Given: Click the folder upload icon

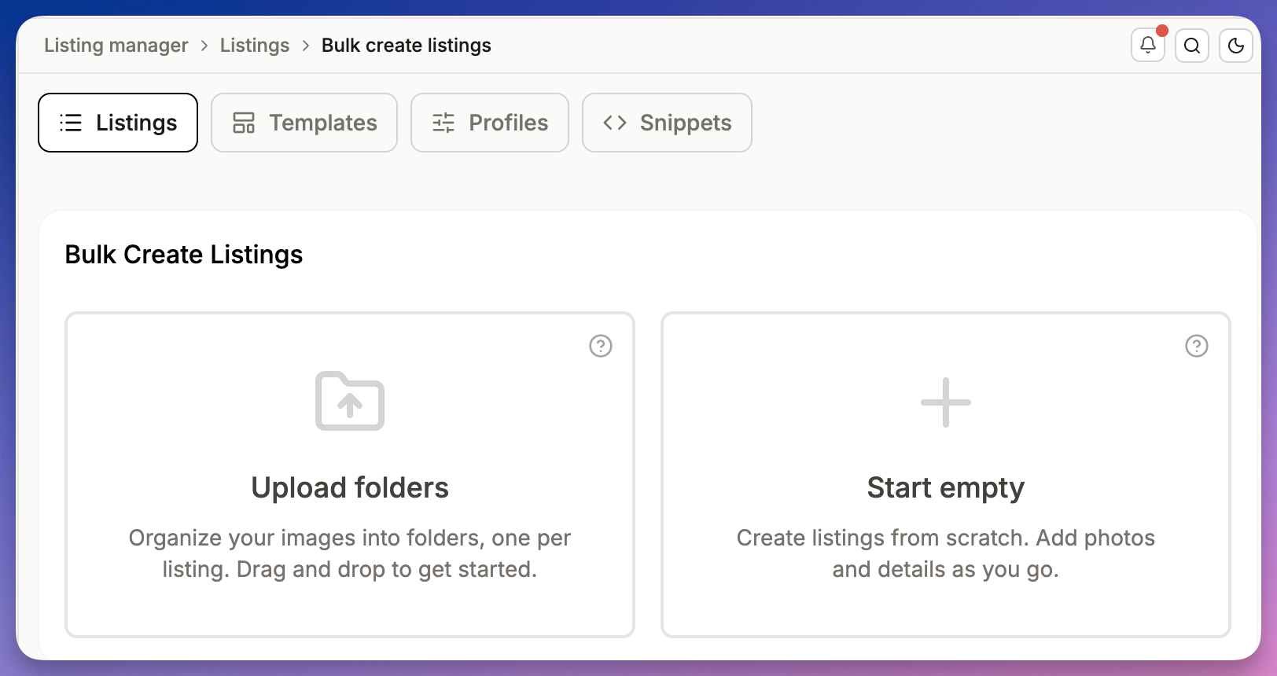Looking at the screenshot, I should coord(350,401).
